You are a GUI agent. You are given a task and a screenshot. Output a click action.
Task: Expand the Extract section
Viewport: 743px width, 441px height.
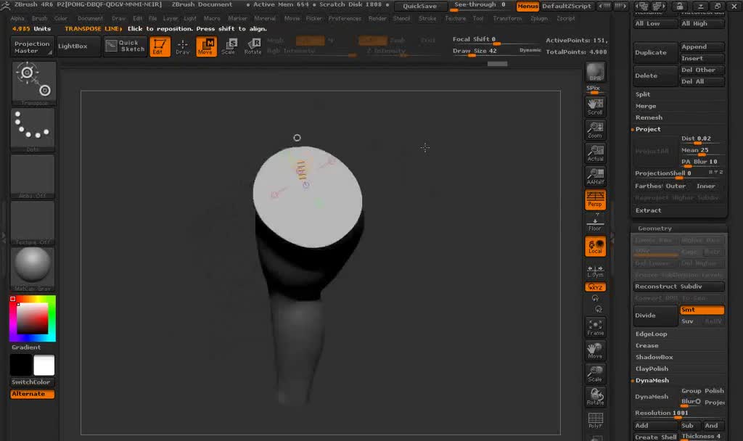click(648, 210)
